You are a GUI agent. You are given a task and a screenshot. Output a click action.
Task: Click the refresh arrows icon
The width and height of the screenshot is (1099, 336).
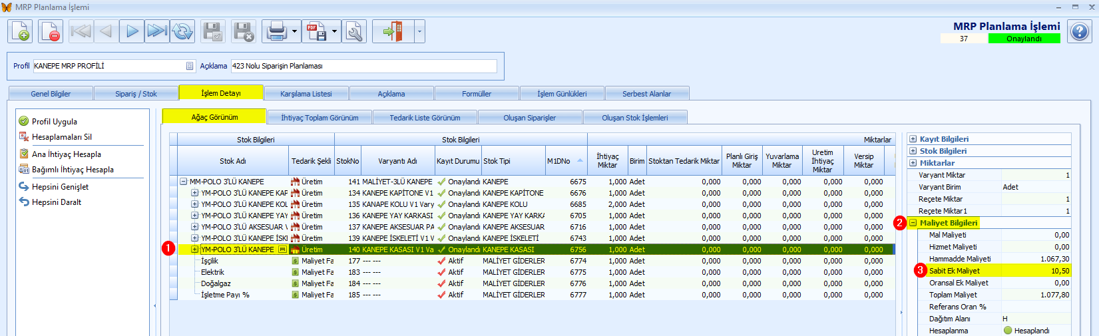pos(182,31)
